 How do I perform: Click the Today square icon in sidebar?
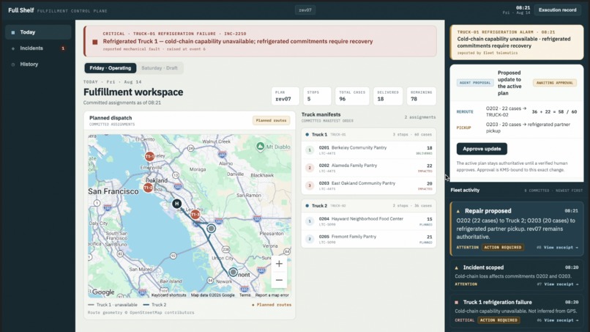13,33
